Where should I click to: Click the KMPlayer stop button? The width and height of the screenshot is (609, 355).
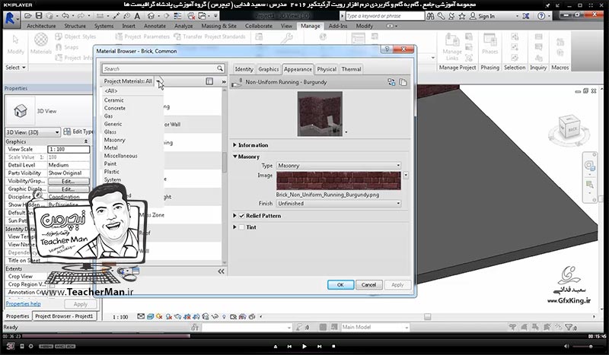(x=333, y=346)
